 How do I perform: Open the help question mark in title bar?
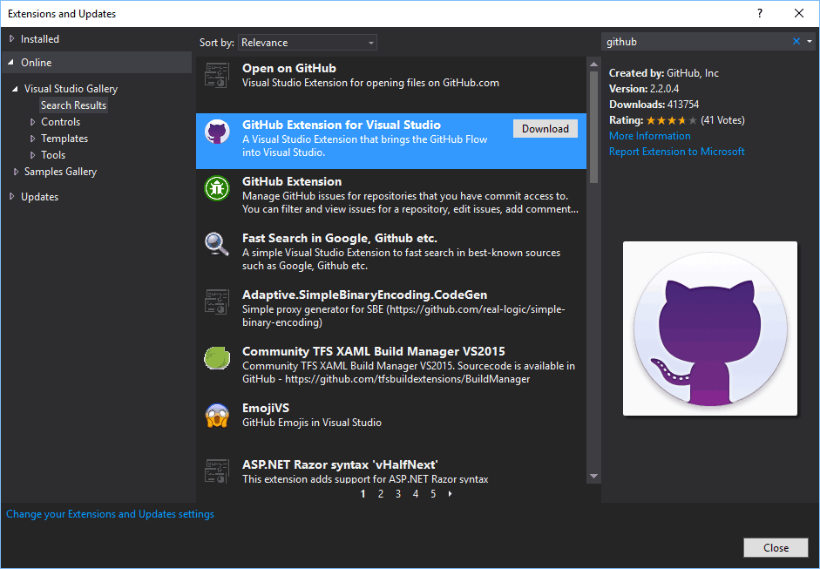[760, 14]
